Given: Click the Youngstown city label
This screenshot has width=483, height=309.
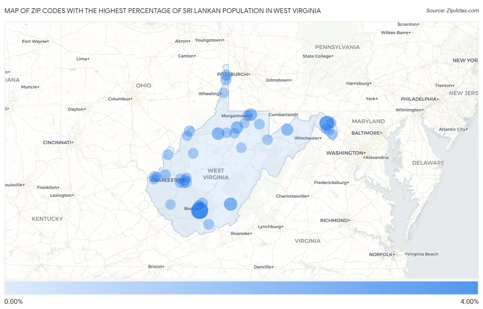Looking at the screenshot, I should (209, 40).
